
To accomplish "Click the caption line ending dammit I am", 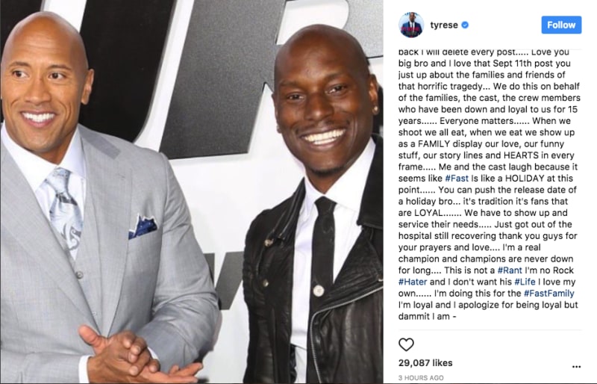I will click(427, 316).
